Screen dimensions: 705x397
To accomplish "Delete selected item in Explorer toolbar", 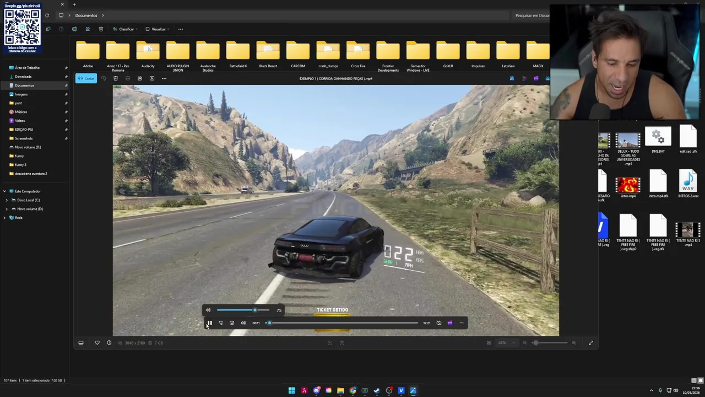I will [101, 29].
